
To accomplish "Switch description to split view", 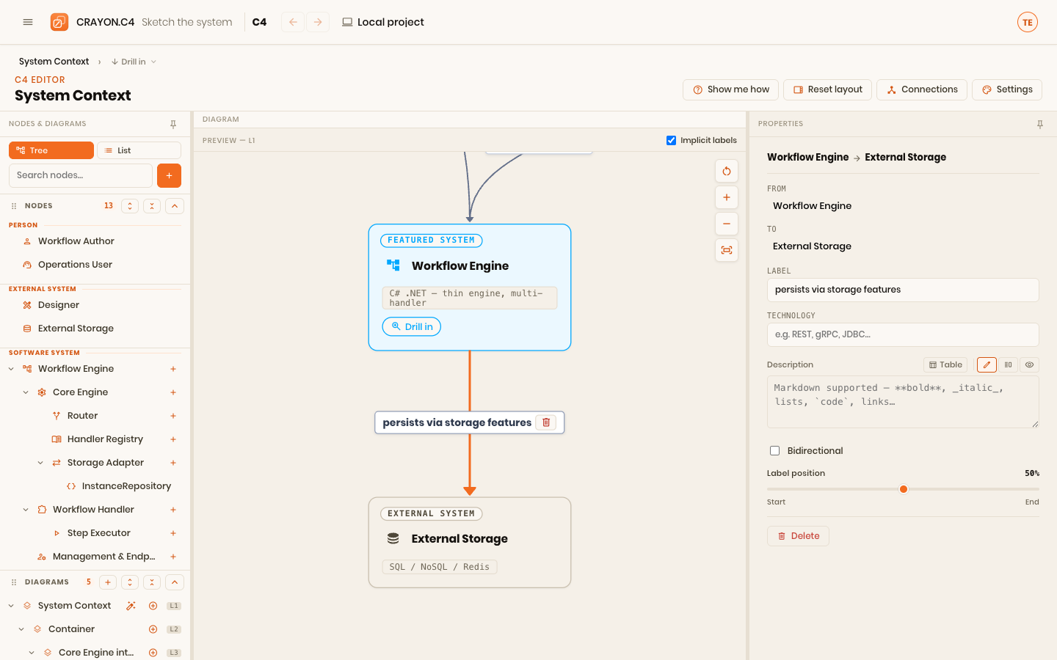I will coord(1008,364).
